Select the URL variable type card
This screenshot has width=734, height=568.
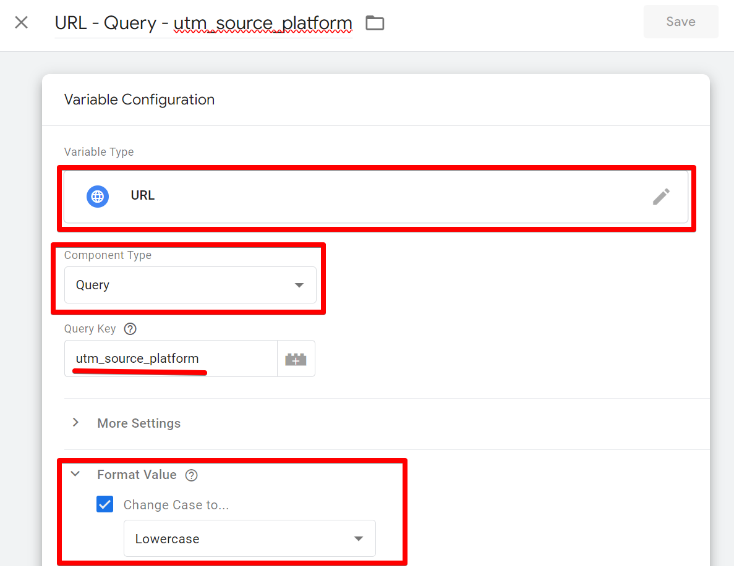click(x=376, y=196)
